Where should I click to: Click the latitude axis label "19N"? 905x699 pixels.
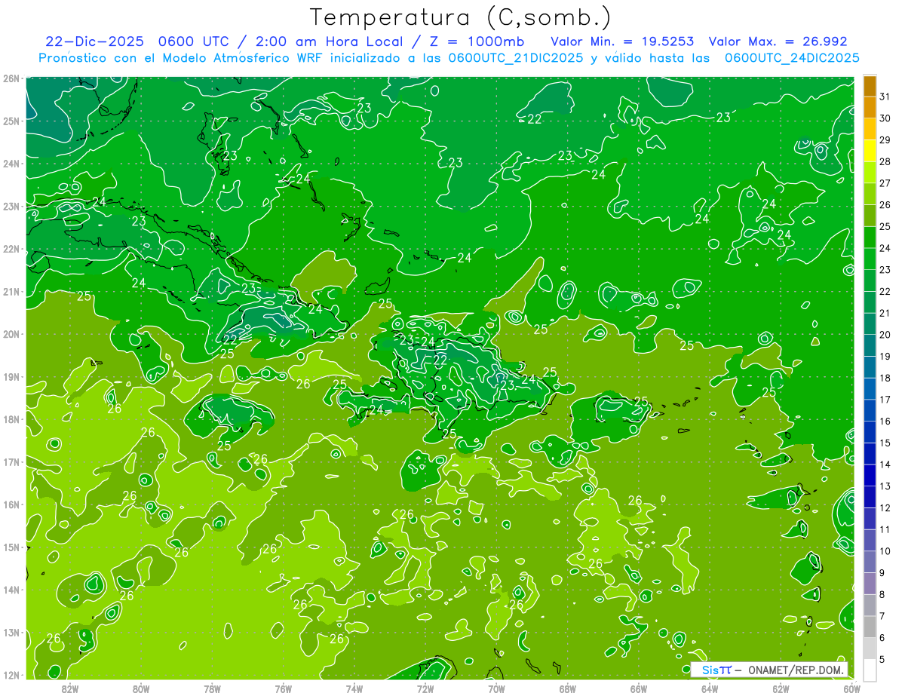11,376
